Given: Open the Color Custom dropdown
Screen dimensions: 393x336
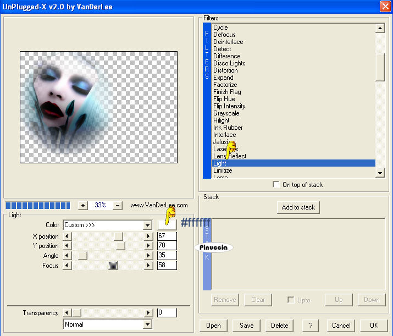Looking at the screenshot, I should point(148,225).
